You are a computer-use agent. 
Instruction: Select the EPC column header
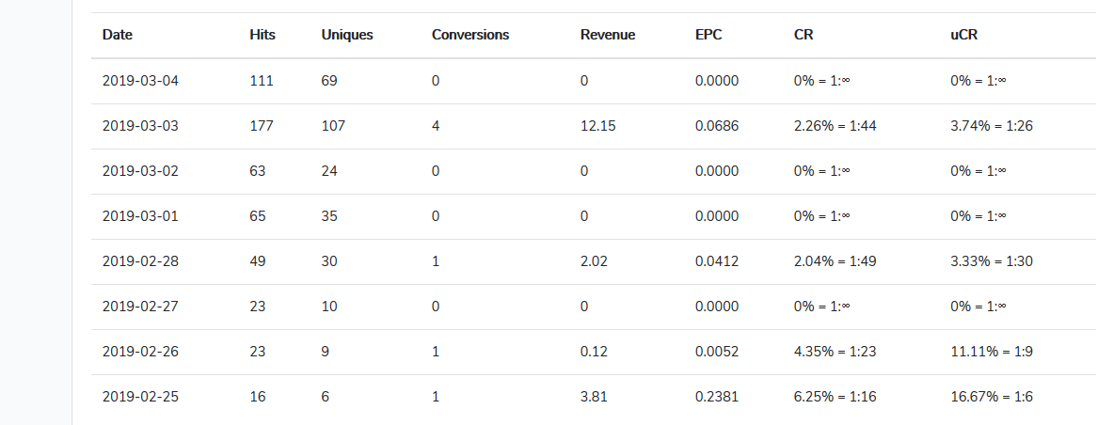coord(708,35)
